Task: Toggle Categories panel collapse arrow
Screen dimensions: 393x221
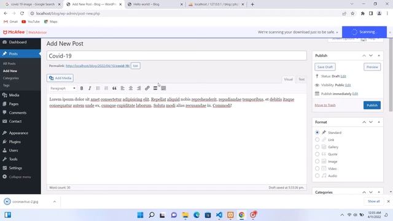Action: click(x=379, y=192)
